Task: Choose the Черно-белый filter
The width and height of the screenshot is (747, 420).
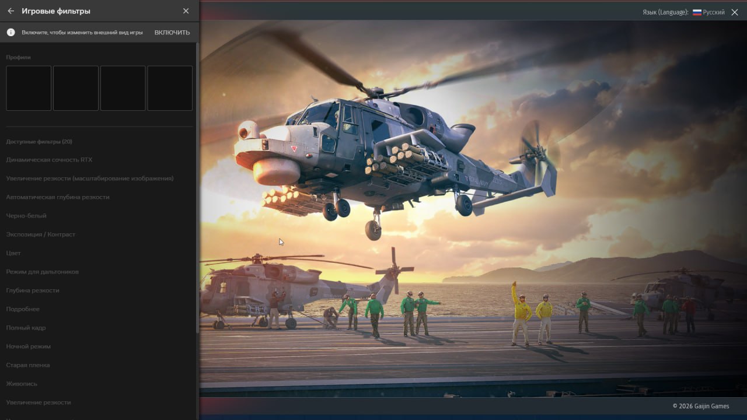Action: [26, 216]
